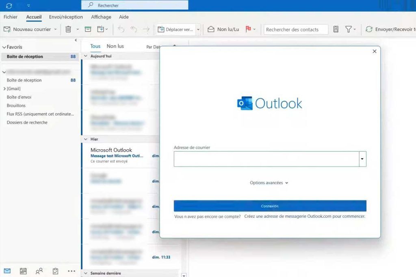416x277 pixels.
Task: Open the email address dropdown arrow
Action: tap(362, 159)
